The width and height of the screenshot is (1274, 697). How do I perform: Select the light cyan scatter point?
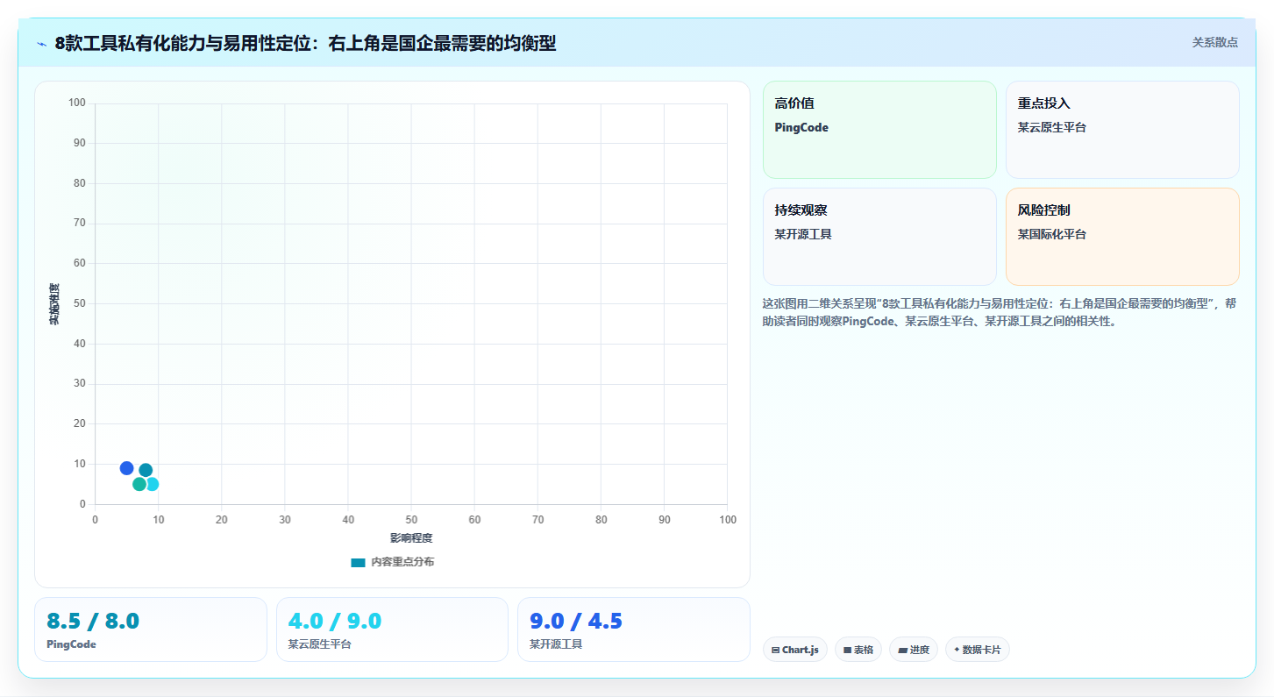pyautogui.click(x=153, y=484)
